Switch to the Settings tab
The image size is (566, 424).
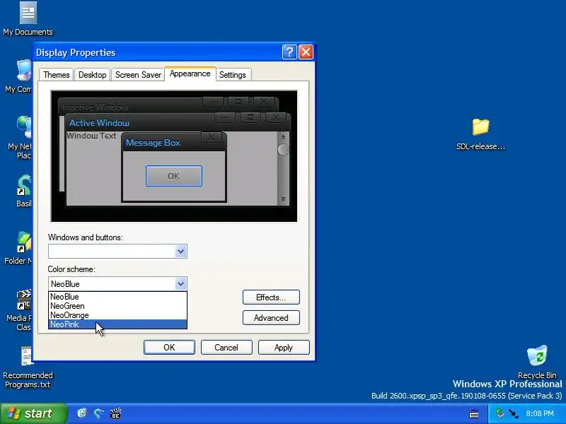point(233,75)
